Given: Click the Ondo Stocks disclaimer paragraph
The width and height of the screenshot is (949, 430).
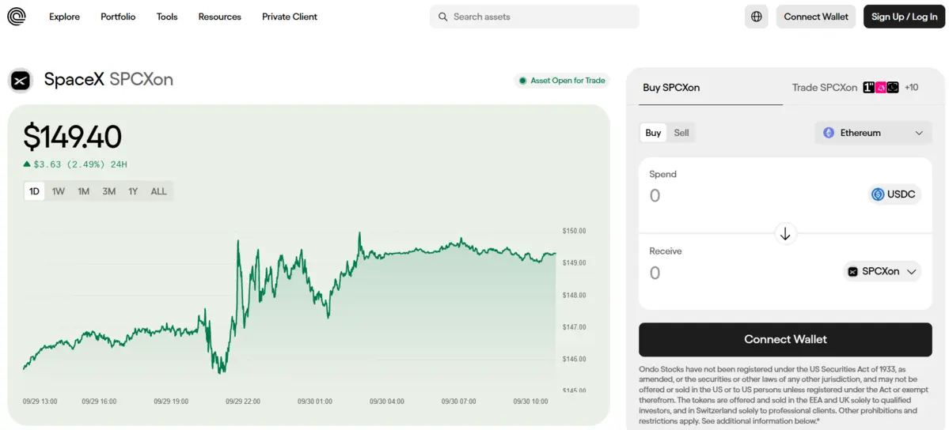Looking at the screenshot, I should (785, 394).
